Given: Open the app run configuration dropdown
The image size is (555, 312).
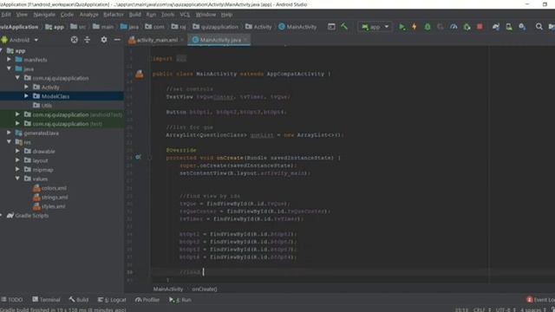Looking at the screenshot, I should [x=375, y=27].
